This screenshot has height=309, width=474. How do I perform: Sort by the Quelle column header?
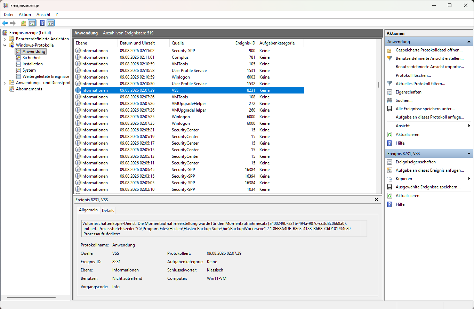196,43
